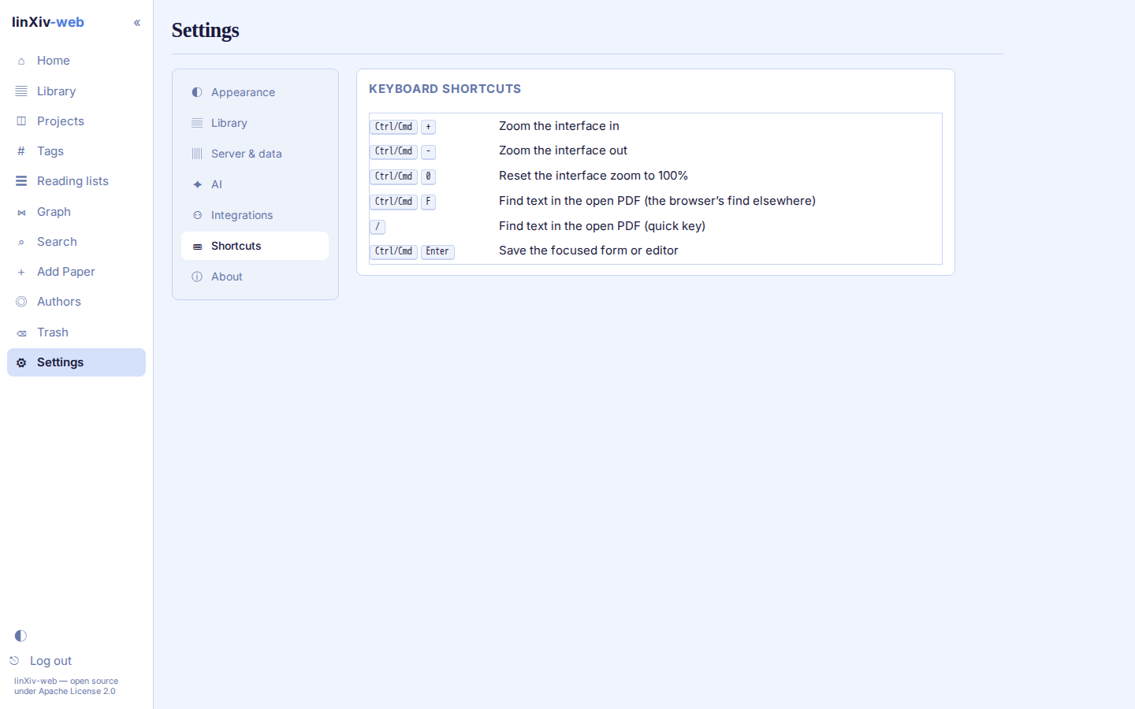This screenshot has width=1135, height=709.
Task: Click the Add Paper plus icon
Action: pyautogui.click(x=21, y=272)
